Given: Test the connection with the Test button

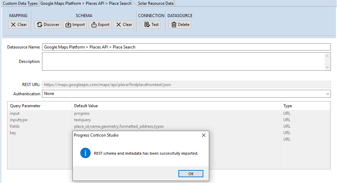Looking at the screenshot, I should point(151,25).
